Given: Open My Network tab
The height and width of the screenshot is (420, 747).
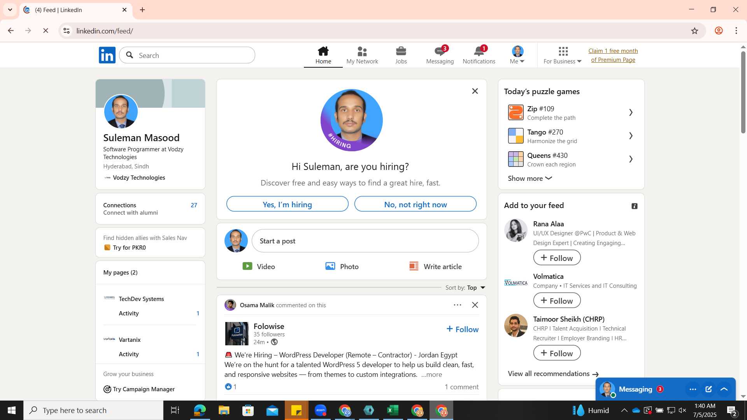Looking at the screenshot, I should click(x=362, y=55).
